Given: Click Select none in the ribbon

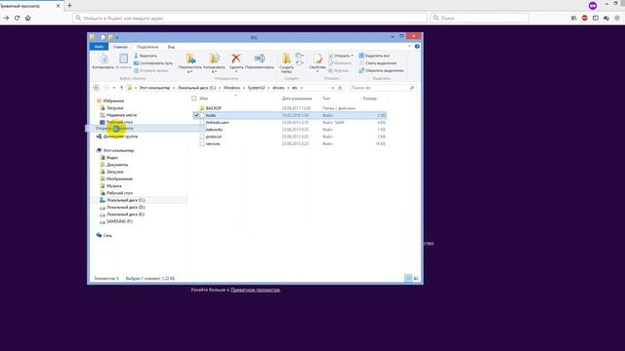Looking at the screenshot, I should coord(378,62).
